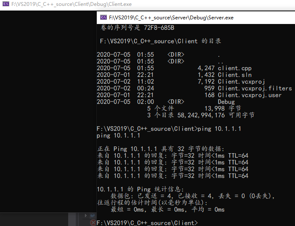
Task: Click the first ping reply line TTL=64
Action: coord(173,156)
